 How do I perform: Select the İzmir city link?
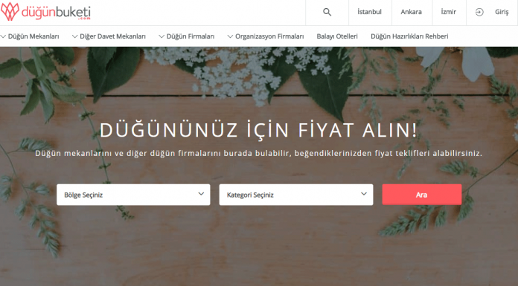pos(448,12)
